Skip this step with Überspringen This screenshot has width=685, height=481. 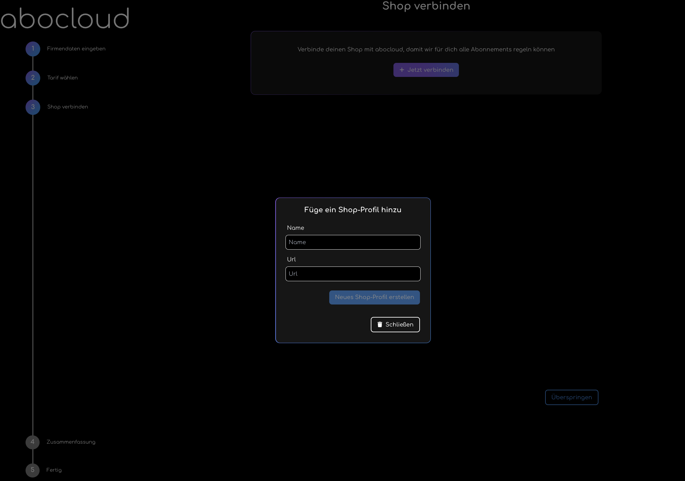571,397
